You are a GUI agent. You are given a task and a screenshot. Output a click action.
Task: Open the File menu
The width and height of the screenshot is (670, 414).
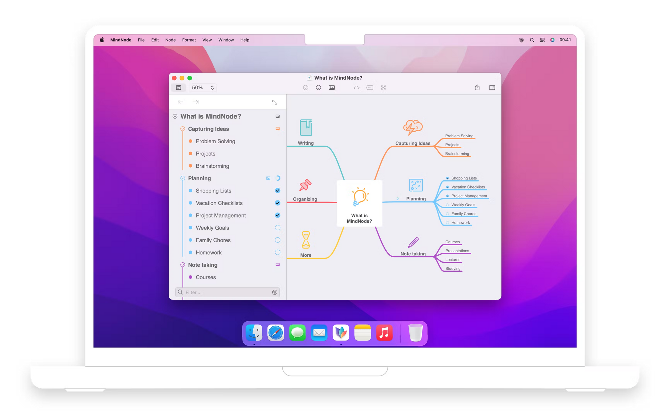tap(141, 40)
